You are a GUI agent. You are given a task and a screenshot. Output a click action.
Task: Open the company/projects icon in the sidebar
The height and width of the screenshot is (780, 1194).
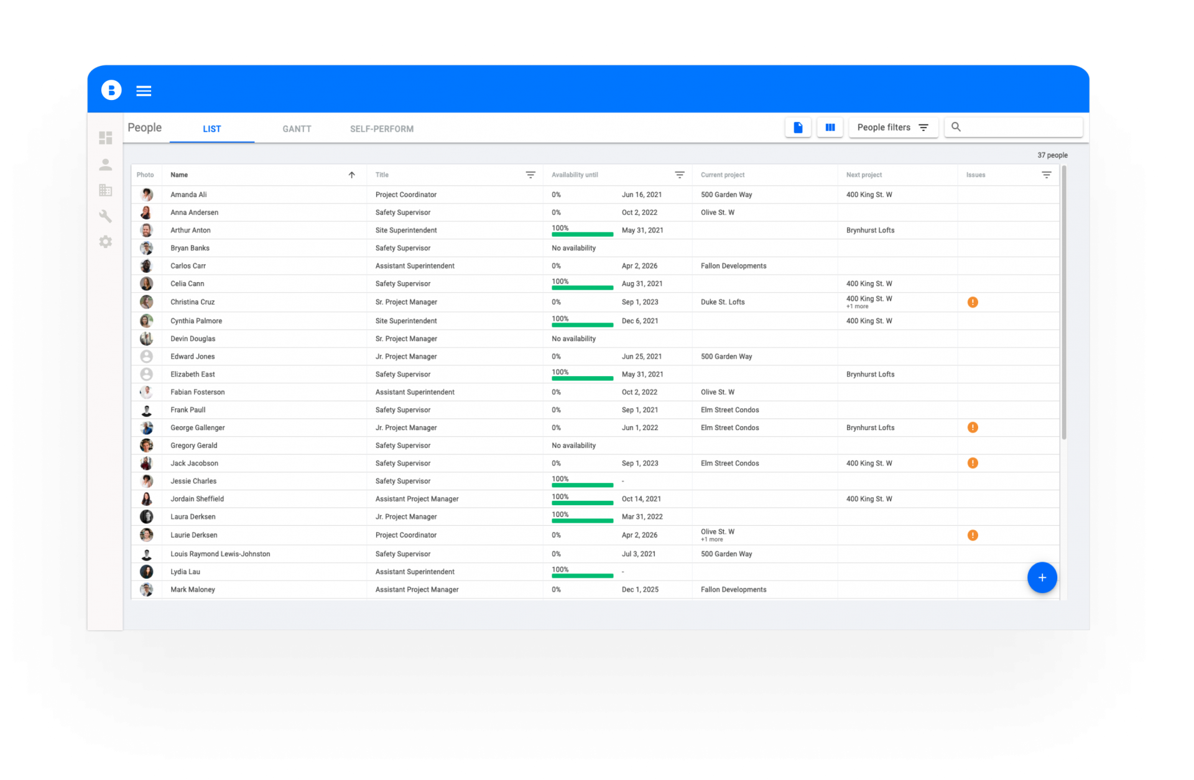[x=105, y=190]
